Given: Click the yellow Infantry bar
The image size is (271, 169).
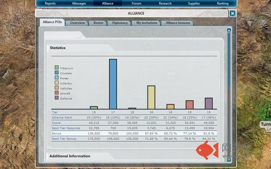Looking at the screenshot, I should [x=151, y=97].
